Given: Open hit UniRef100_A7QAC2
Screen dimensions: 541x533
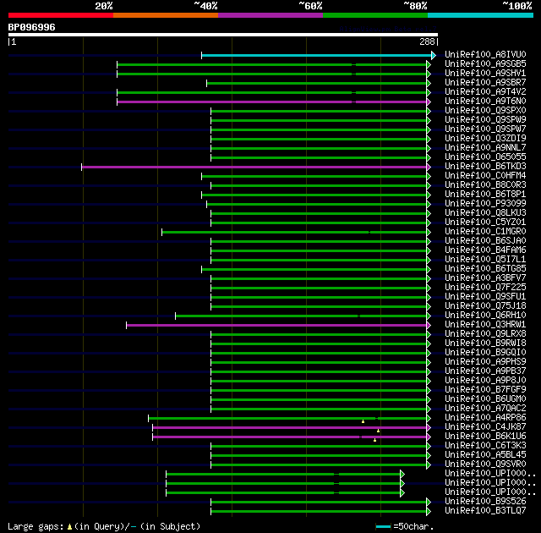Looking at the screenshot, I should [485, 409].
